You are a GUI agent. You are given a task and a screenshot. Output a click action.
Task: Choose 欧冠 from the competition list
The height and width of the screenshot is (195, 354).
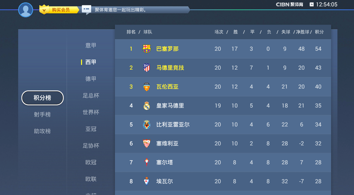point(91,162)
